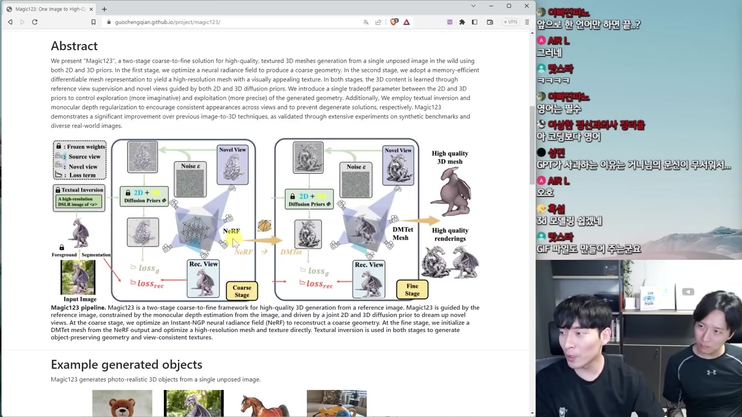Open a new tab with plus button
Image resolution: width=742 pixels, height=417 pixels.
coord(104,9)
